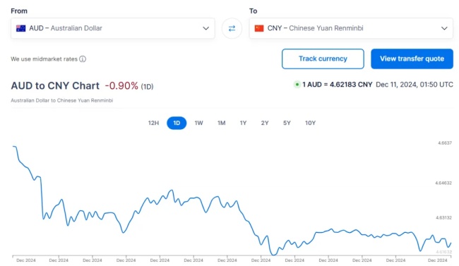Screen dimensions: 459x266
Task: Open the To currency CNY field
Action: [x=351, y=28]
